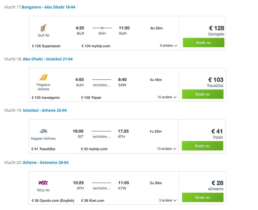Screen dimensions: 258x210
Task: Select the €38 Kiwi.com offer
Action: click(93, 201)
